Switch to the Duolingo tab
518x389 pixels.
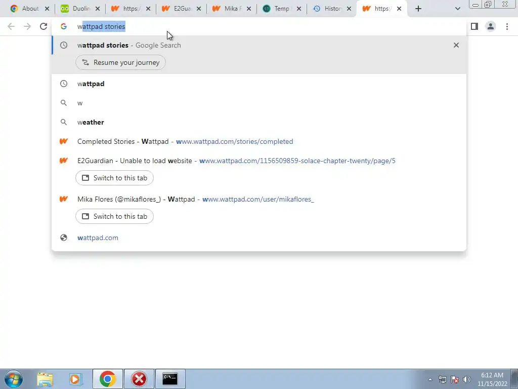75,9
